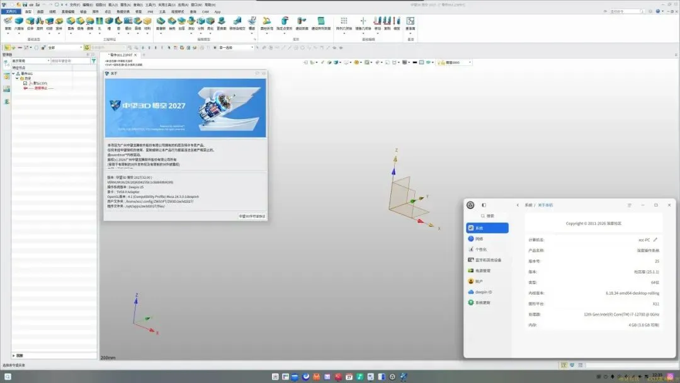Select the 筋 rib tool
Viewport: 680px width, 383px height.
tap(118, 23)
